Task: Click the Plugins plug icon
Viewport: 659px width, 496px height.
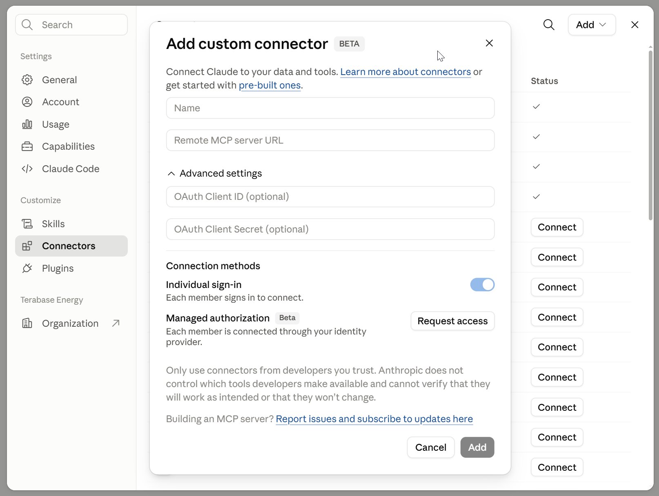Action: point(27,268)
